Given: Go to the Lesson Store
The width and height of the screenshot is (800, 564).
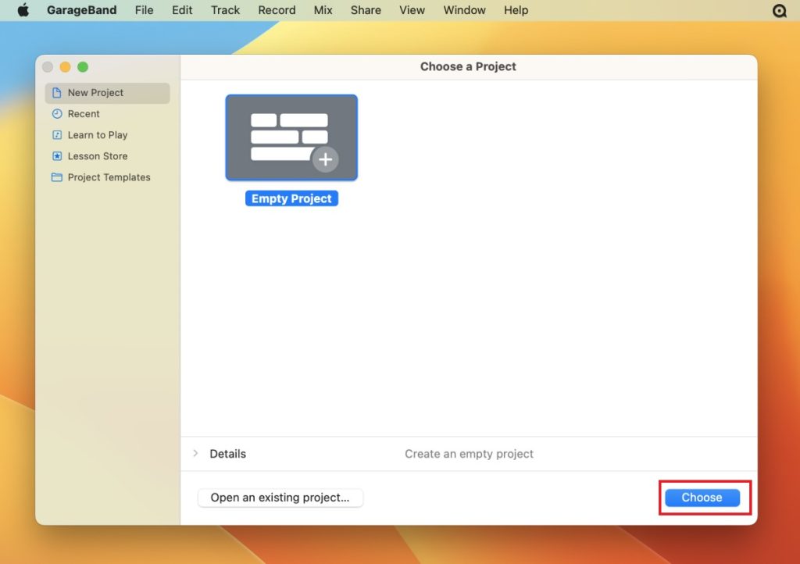Looking at the screenshot, I should [x=107, y=156].
